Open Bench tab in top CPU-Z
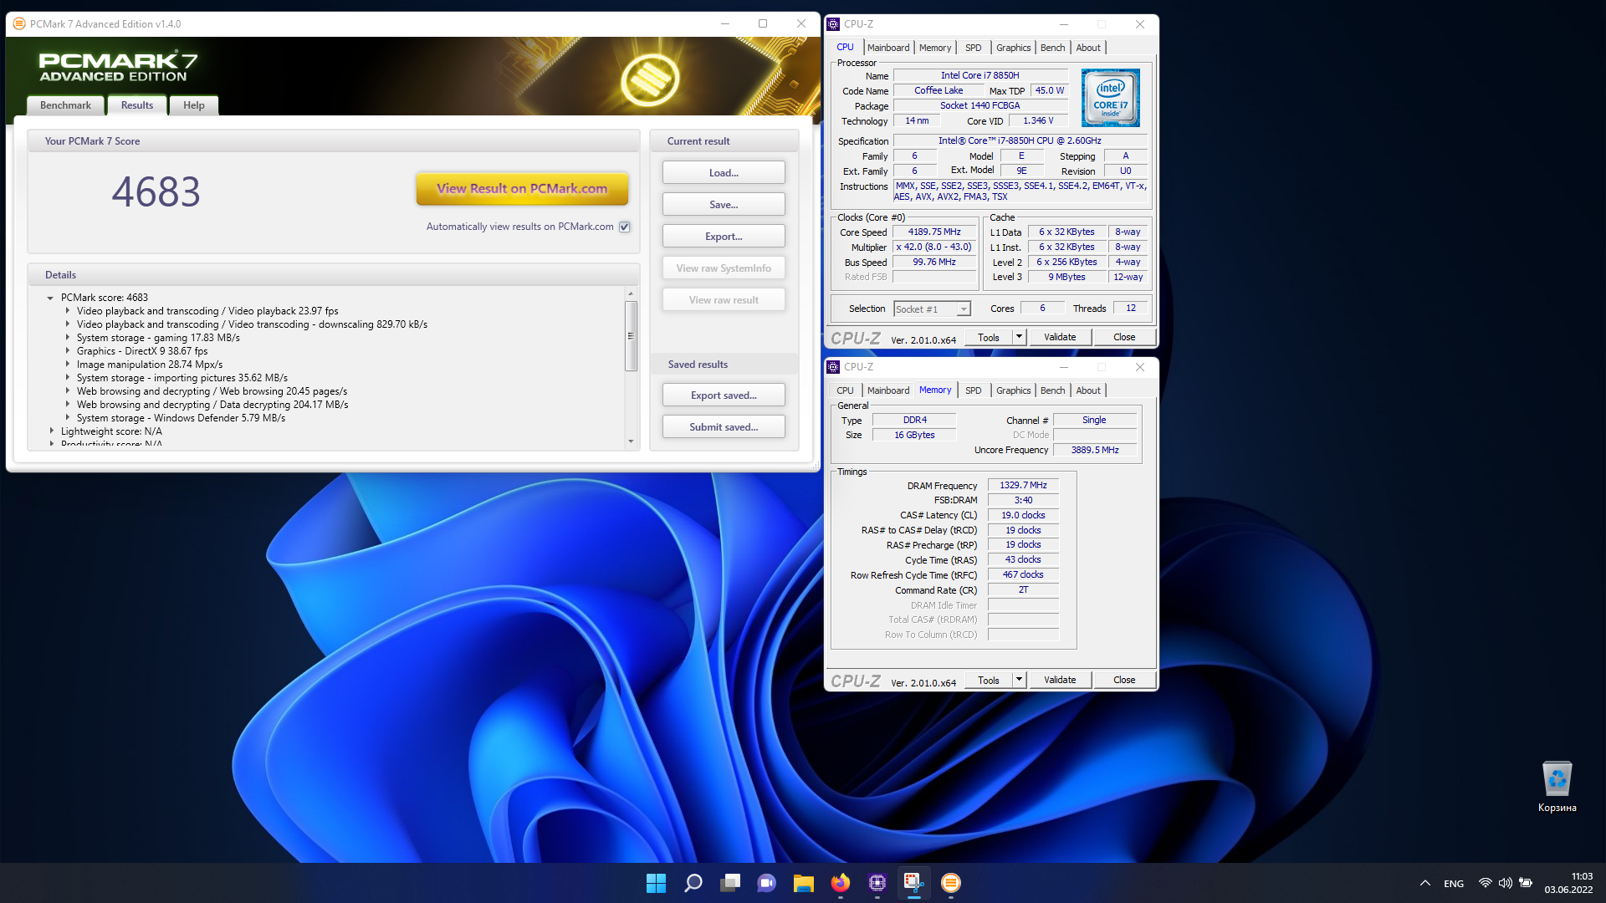 pyautogui.click(x=1052, y=48)
